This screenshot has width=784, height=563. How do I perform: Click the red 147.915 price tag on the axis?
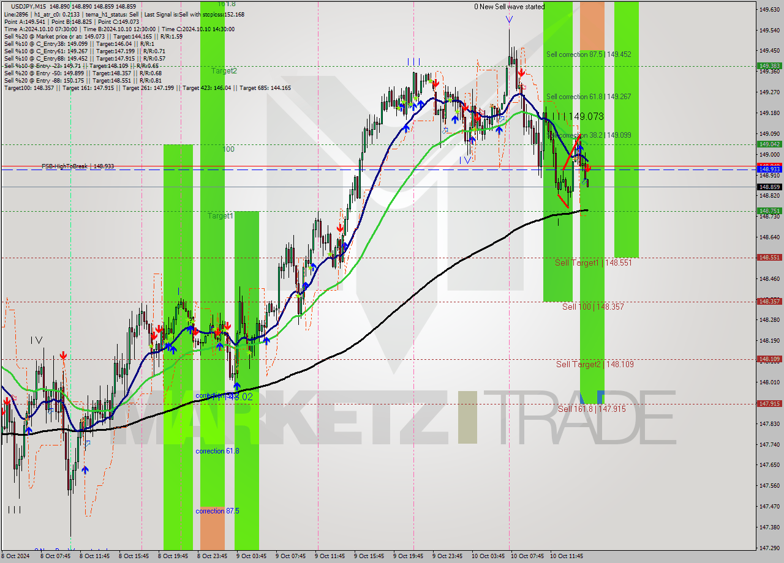coord(769,404)
